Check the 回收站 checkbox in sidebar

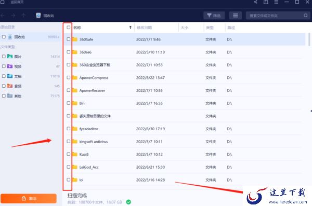[x=4, y=37]
